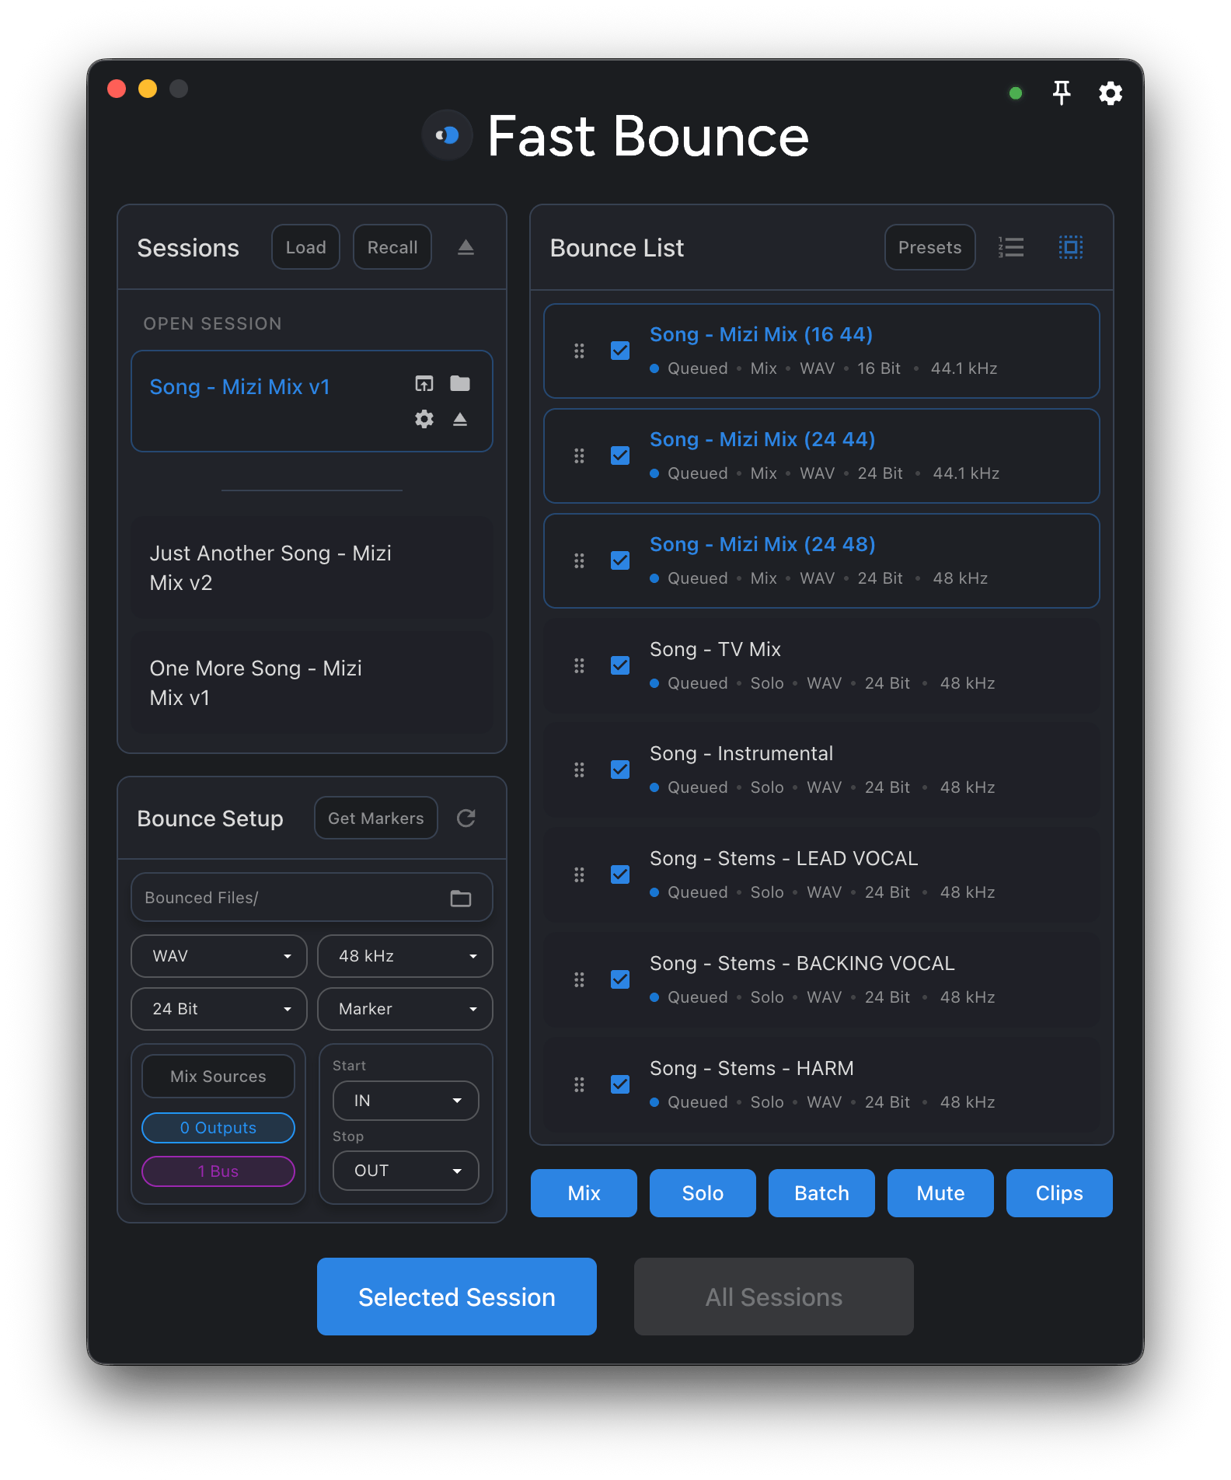Select open session Song - Mizi Mix v1
The height and width of the screenshot is (1480, 1231).
click(312, 401)
